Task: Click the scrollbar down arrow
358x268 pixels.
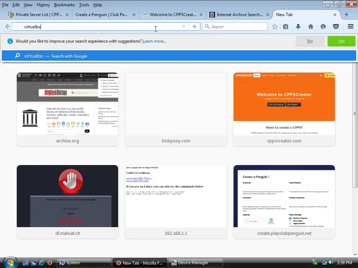Action: pyautogui.click(x=355, y=254)
